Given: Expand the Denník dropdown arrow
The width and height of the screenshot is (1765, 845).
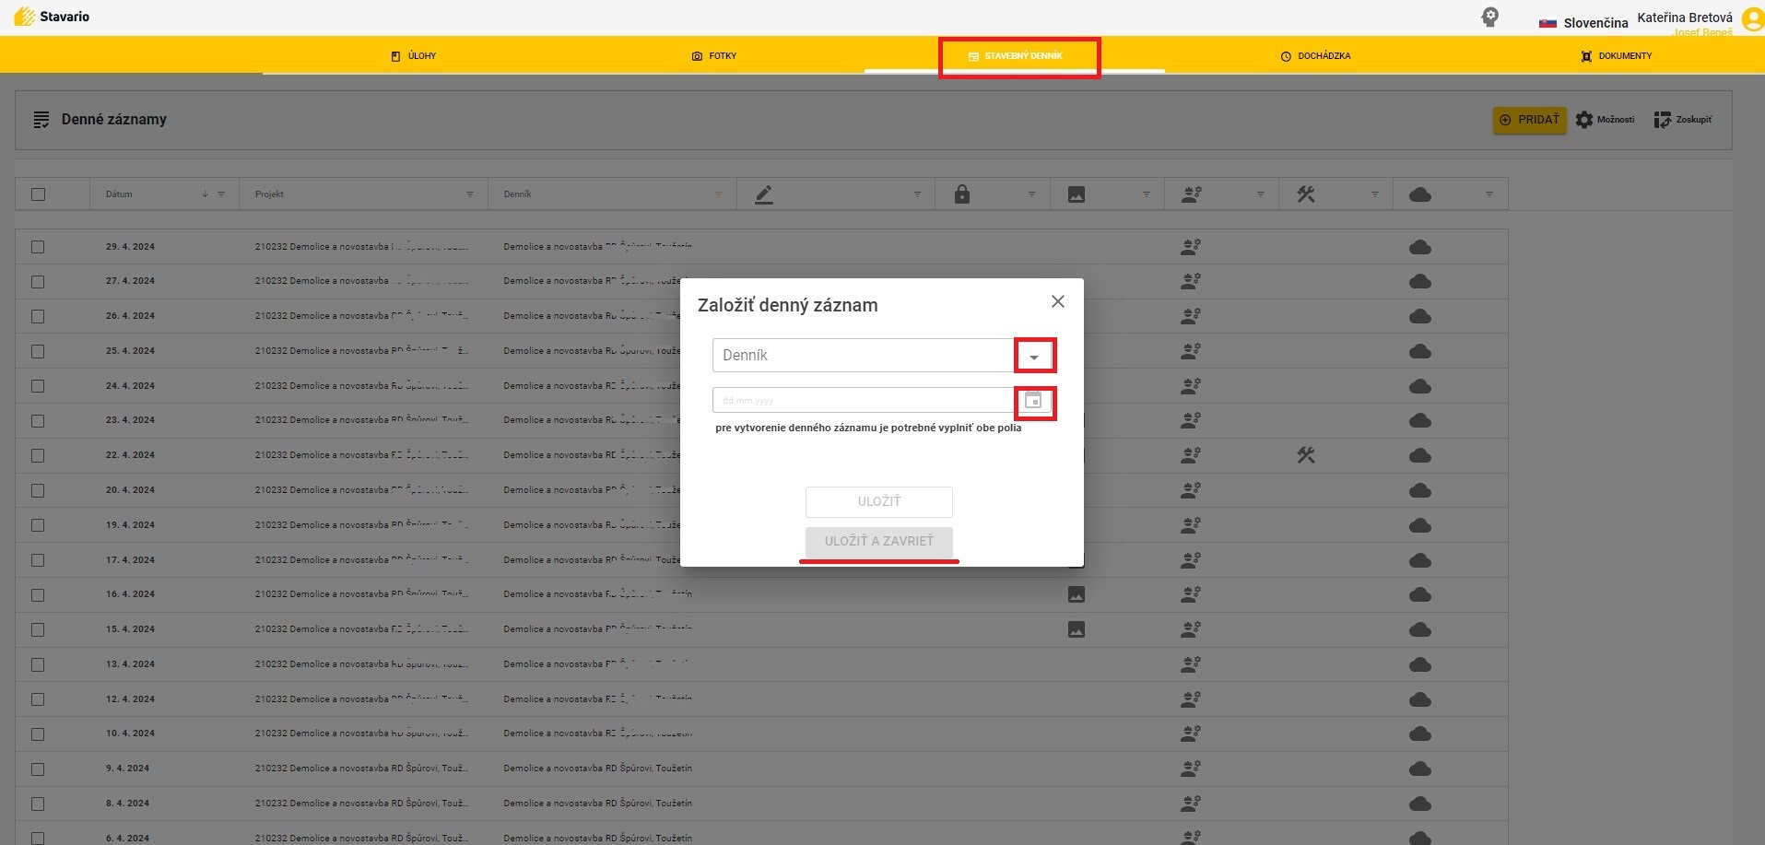Looking at the screenshot, I should pyautogui.click(x=1034, y=356).
